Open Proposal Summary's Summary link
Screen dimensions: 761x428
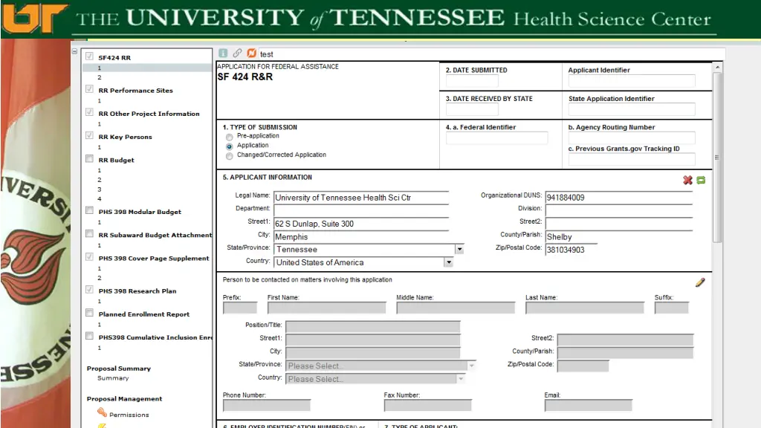pyautogui.click(x=113, y=378)
